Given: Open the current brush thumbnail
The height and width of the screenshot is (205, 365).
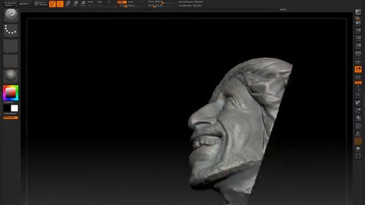Looking at the screenshot, I should pyautogui.click(x=11, y=15).
